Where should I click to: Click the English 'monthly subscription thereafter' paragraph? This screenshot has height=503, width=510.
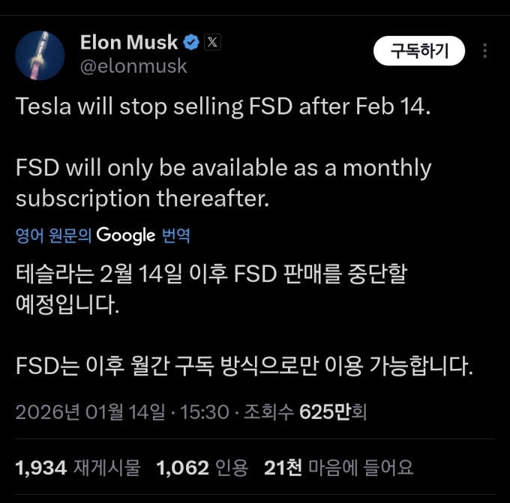tap(223, 183)
